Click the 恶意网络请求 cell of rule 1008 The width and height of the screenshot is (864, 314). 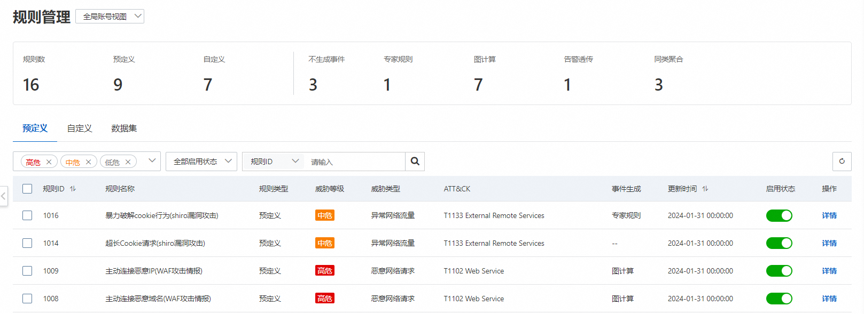tap(393, 299)
